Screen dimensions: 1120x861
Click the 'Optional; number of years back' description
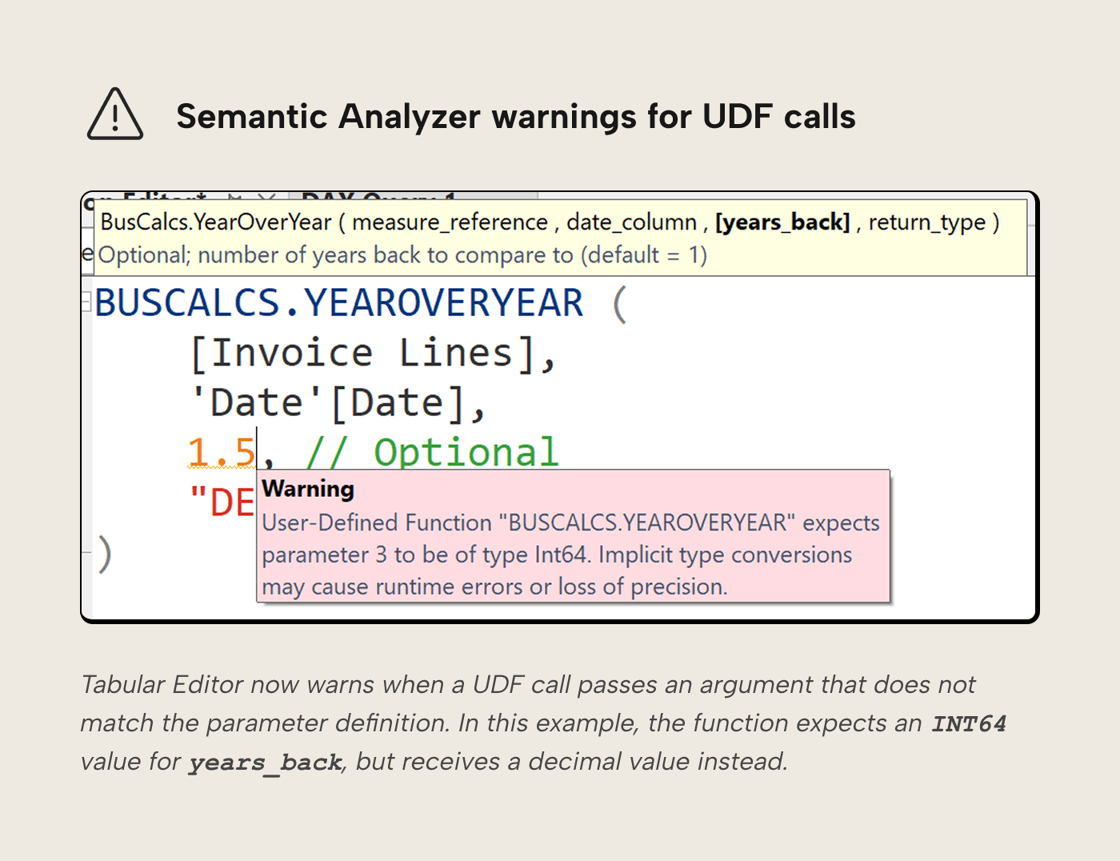click(x=402, y=254)
